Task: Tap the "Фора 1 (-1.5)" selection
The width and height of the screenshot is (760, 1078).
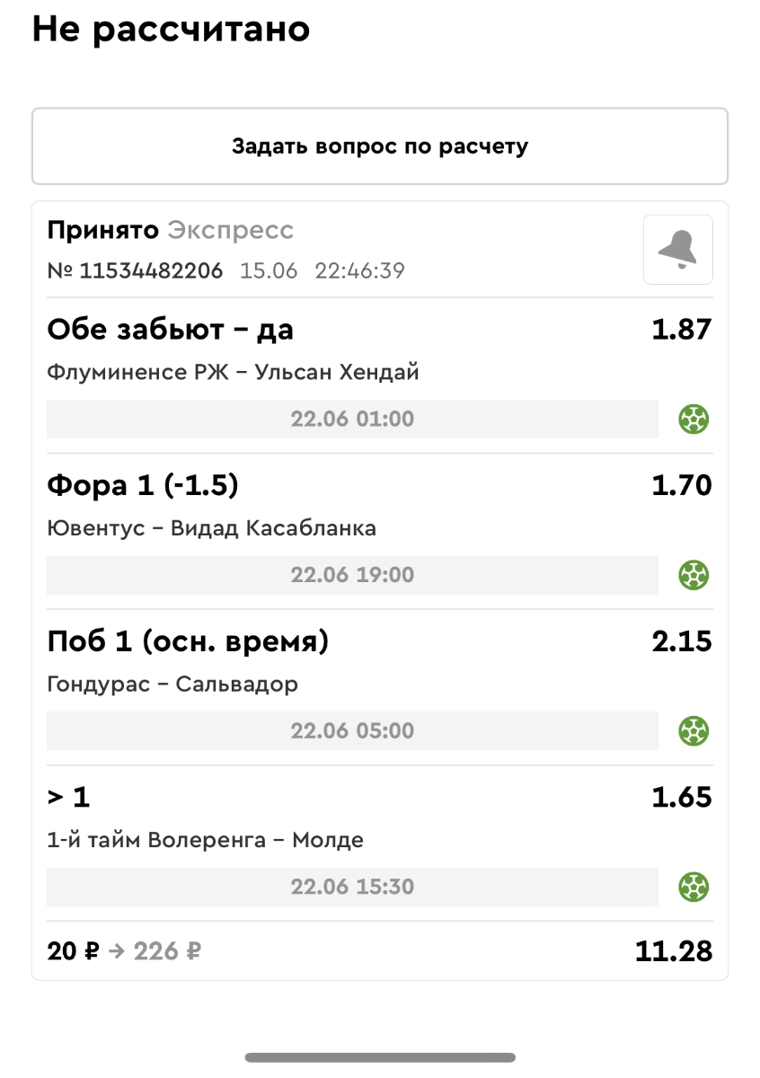Action: [143, 486]
